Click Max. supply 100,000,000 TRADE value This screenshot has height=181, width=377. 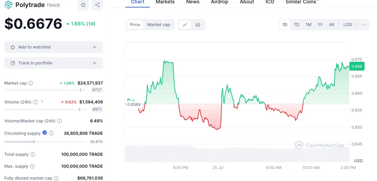[82, 166]
